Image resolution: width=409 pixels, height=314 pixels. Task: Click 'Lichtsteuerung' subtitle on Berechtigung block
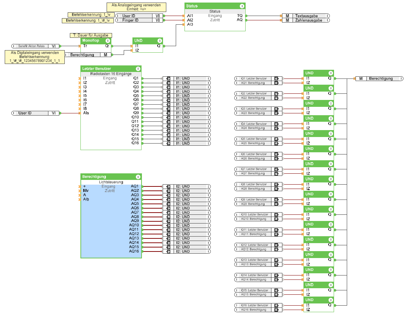(x=111, y=182)
